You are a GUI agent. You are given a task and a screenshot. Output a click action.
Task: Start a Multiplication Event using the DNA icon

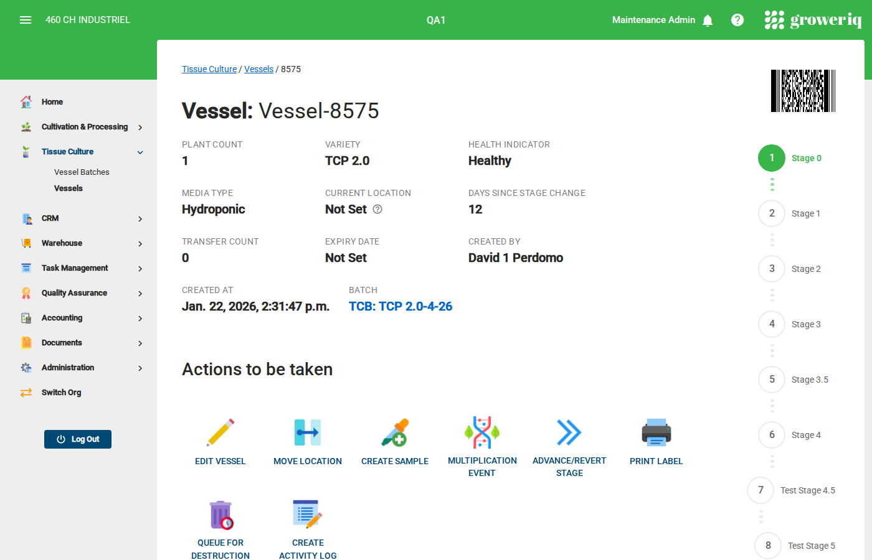tap(482, 432)
